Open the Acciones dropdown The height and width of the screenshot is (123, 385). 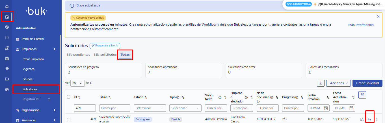[338, 83]
